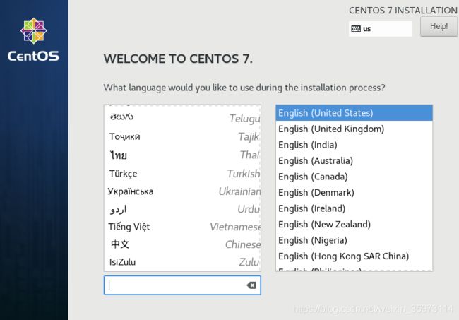459x320 pixels.
Task: Click the CentOS logo
Action: (34, 40)
